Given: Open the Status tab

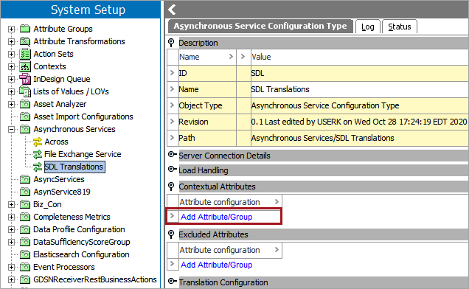Looking at the screenshot, I should 399,27.
